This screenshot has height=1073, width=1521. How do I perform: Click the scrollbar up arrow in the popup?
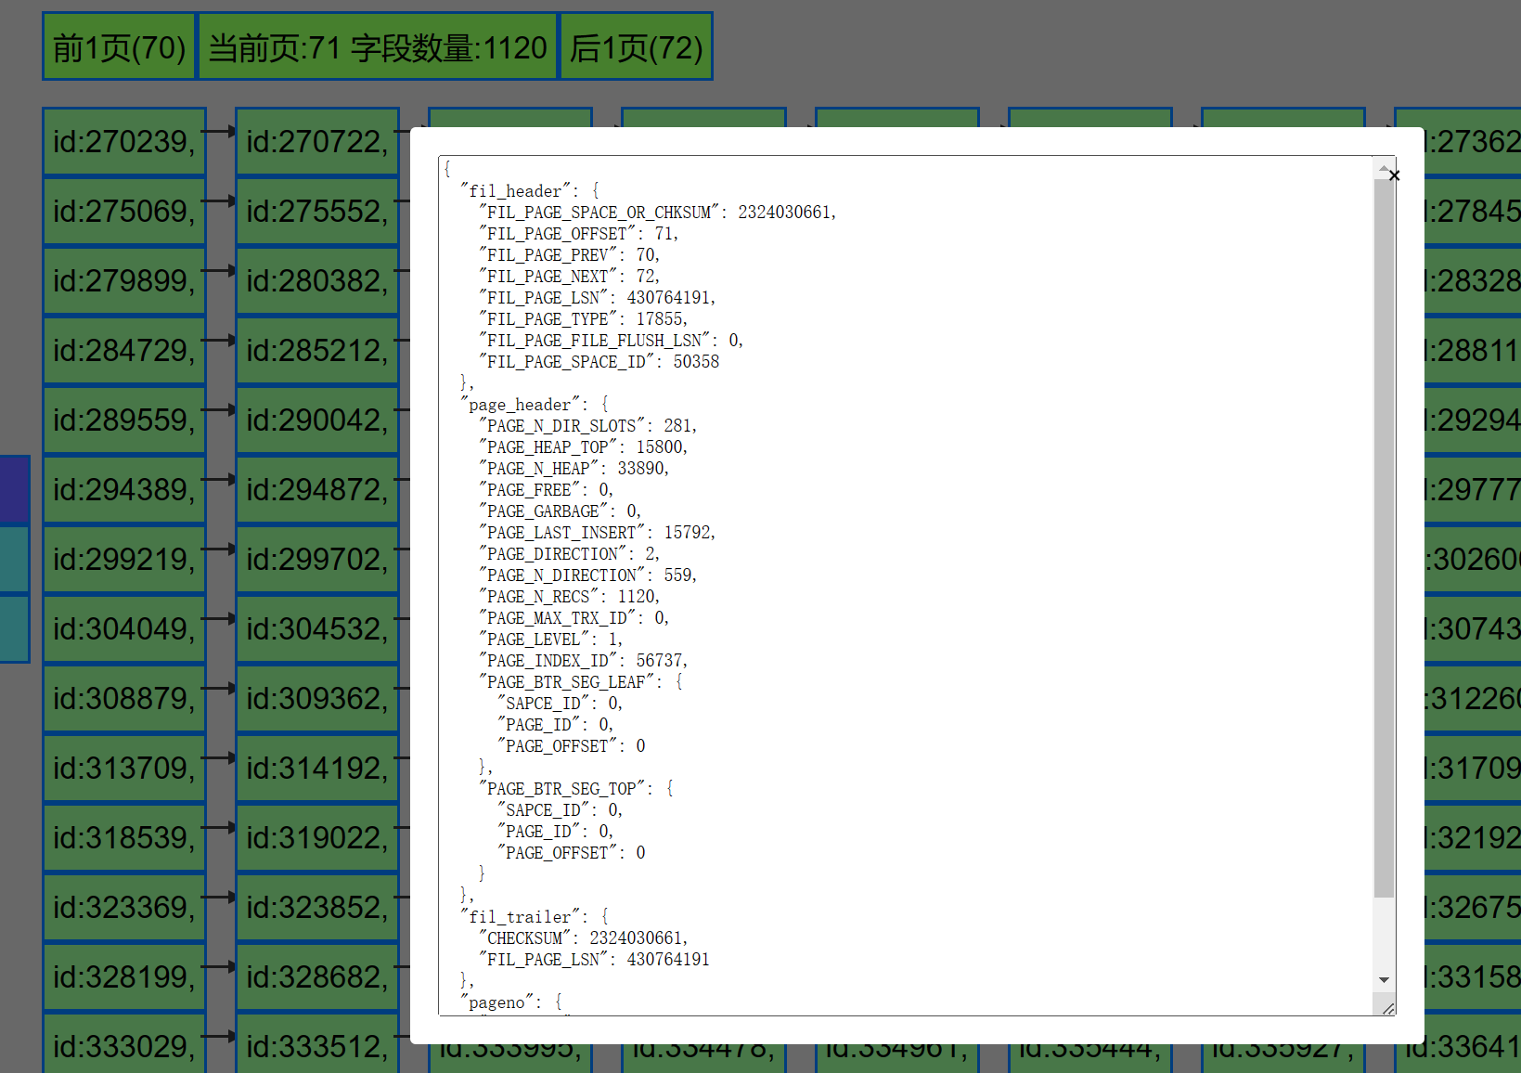click(1384, 168)
